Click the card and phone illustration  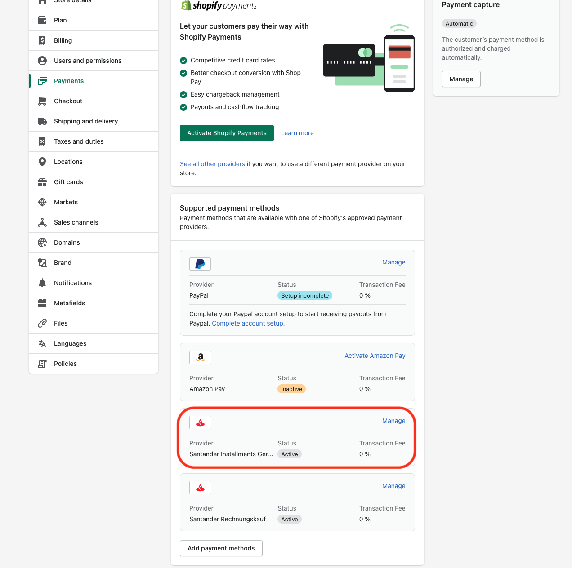(369, 58)
